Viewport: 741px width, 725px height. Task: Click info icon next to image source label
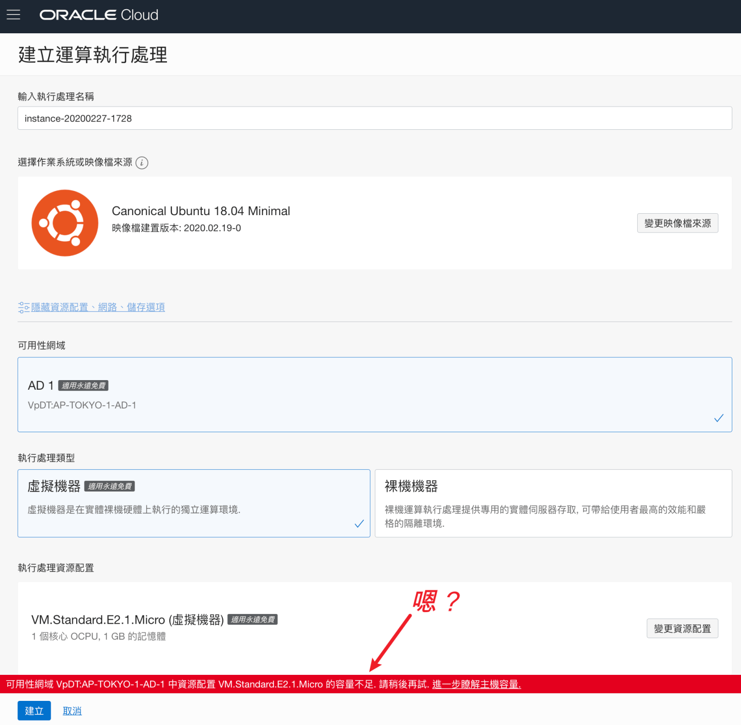pos(142,163)
